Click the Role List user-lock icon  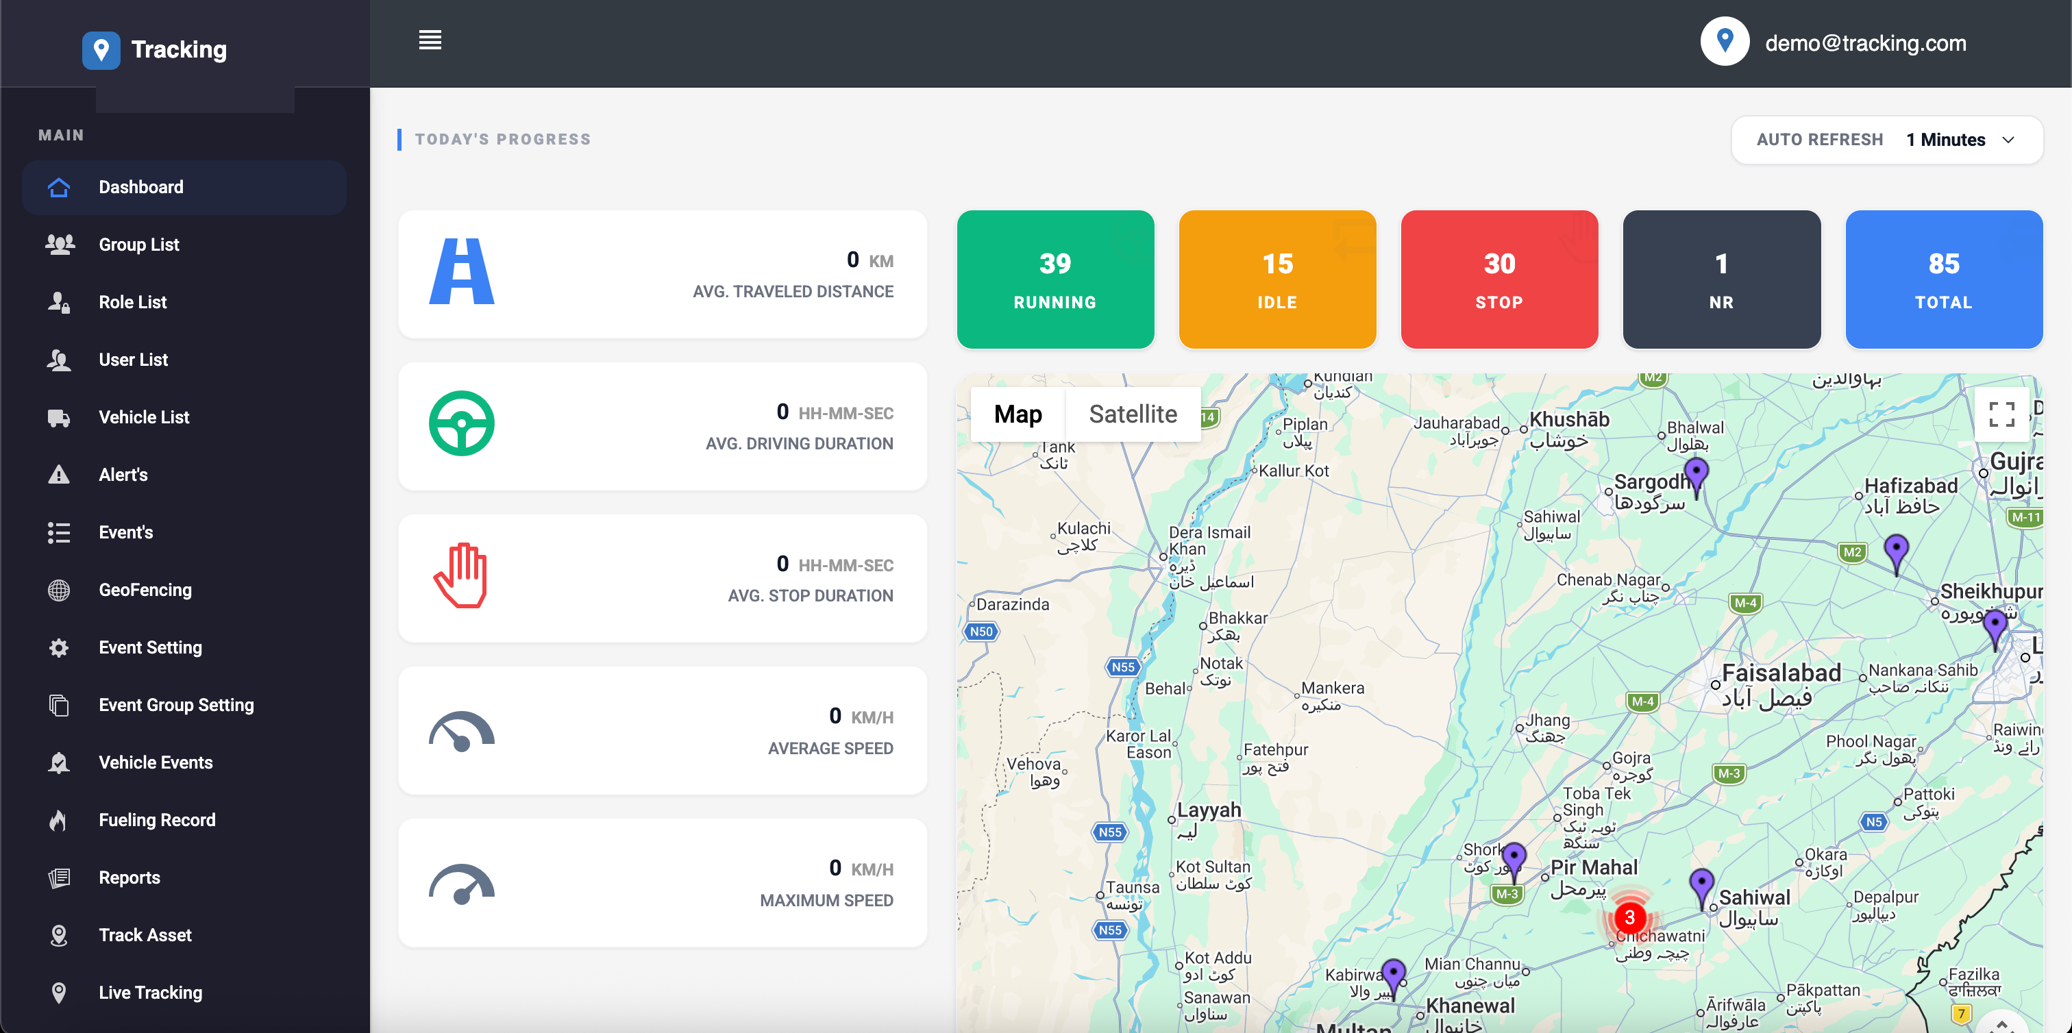pyautogui.click(x=59, y=302)
